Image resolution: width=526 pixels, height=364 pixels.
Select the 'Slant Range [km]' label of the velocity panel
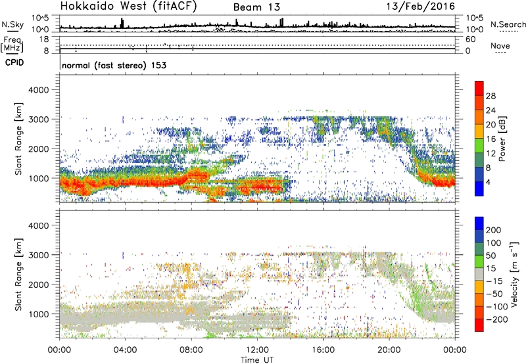pyautogui.click(x=18, y=275)
